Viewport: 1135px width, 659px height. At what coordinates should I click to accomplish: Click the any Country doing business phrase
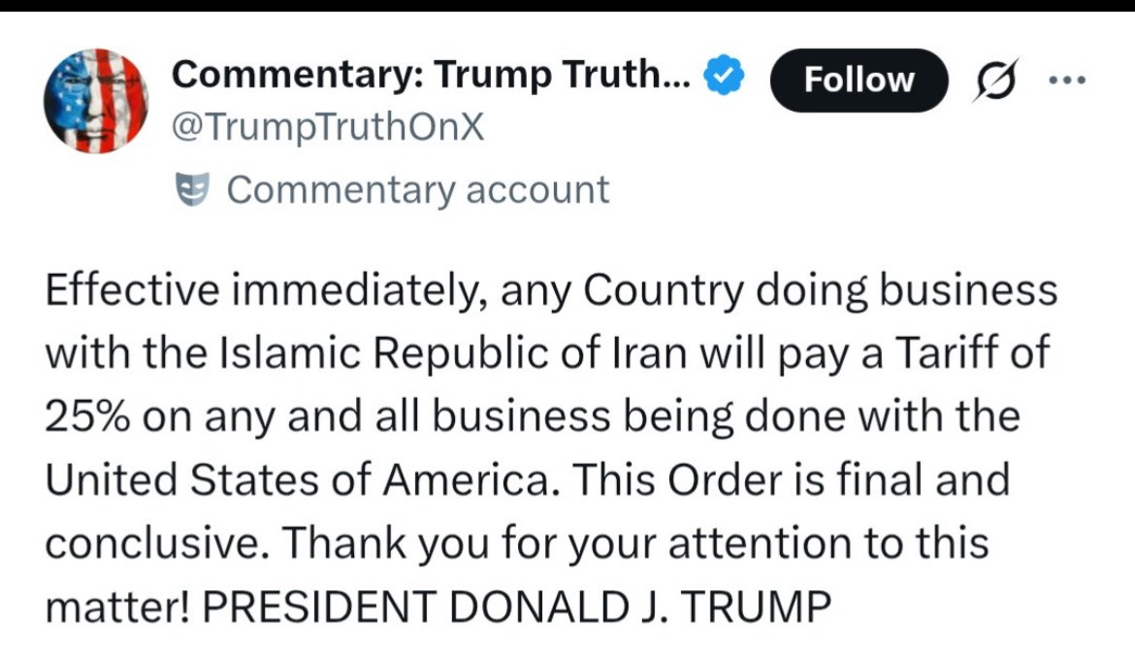click(x=779, y=290)
